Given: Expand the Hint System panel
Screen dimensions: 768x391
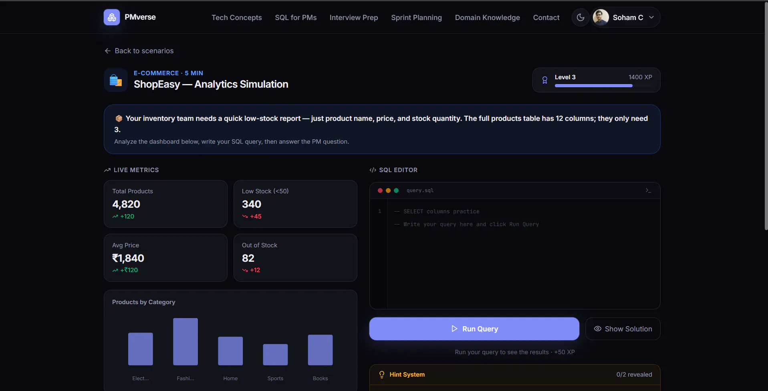Looking at the screenshot, I should point(515,375).
